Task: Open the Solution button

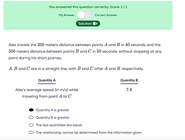Action: tap(88, 24)
